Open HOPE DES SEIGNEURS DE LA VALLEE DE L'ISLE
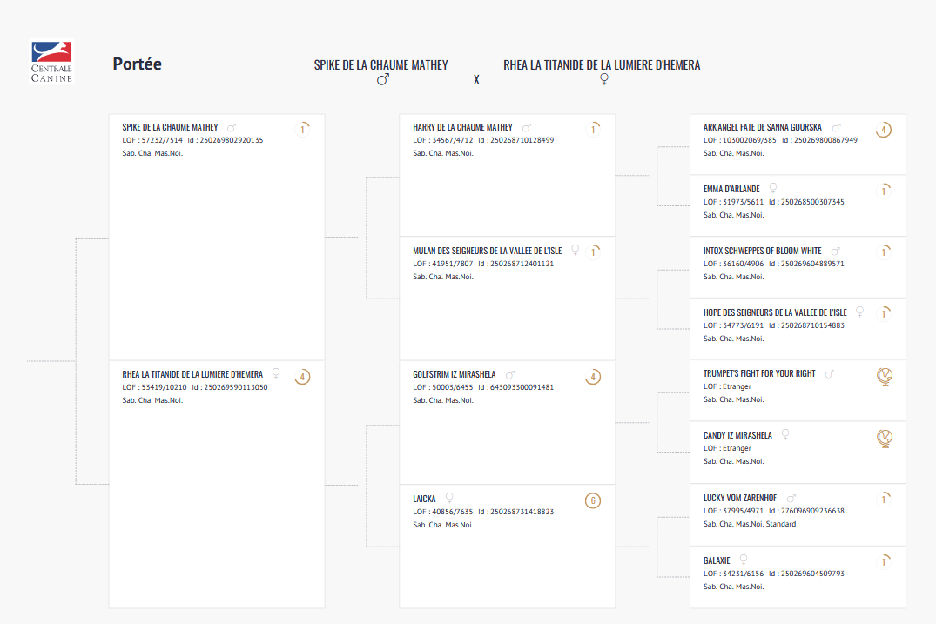The height and width of the screenshot is (624, 936). click(775, 312)
